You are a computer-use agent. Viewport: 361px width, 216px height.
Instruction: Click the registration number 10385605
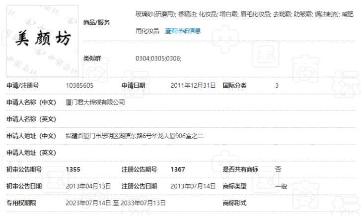(x=79, y=86)
